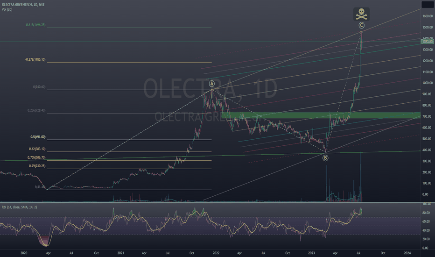Select the 0.5(491.00) Fibonacci label
Screen dimensions: 435x257
coord(38,137)
